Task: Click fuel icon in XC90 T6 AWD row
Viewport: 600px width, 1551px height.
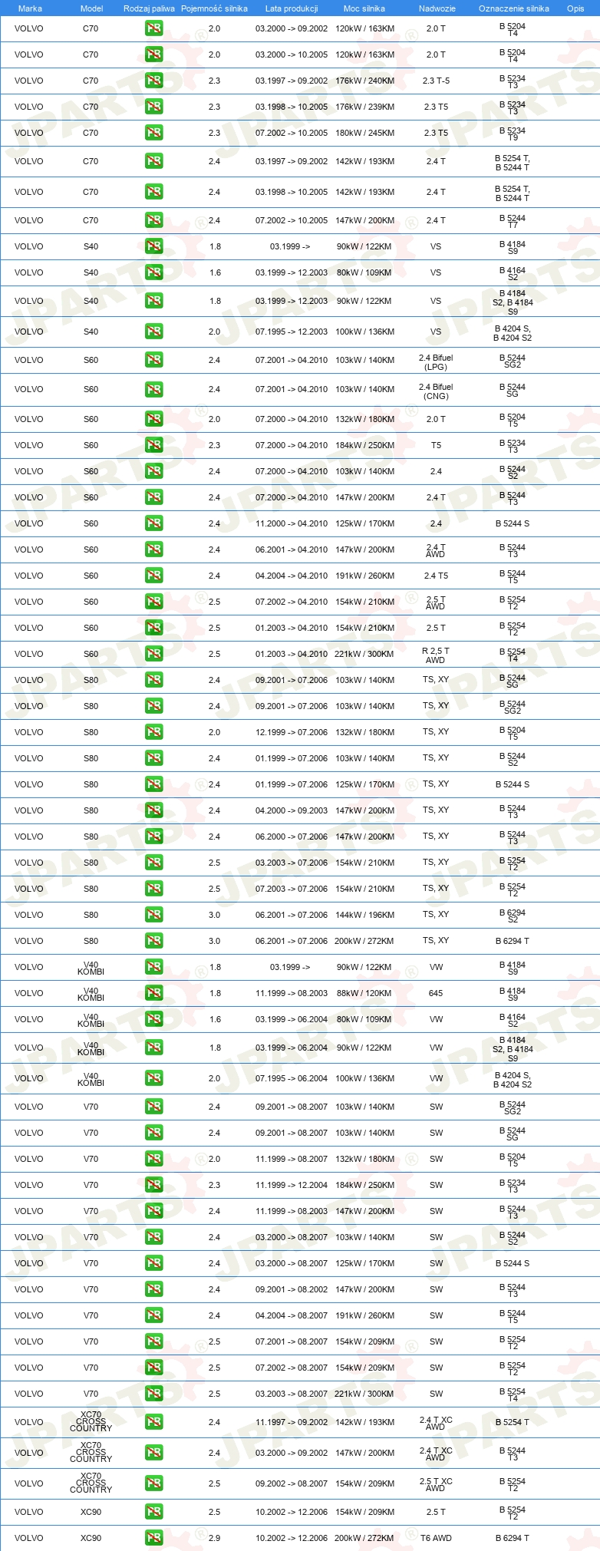Action: [154, 1538]
